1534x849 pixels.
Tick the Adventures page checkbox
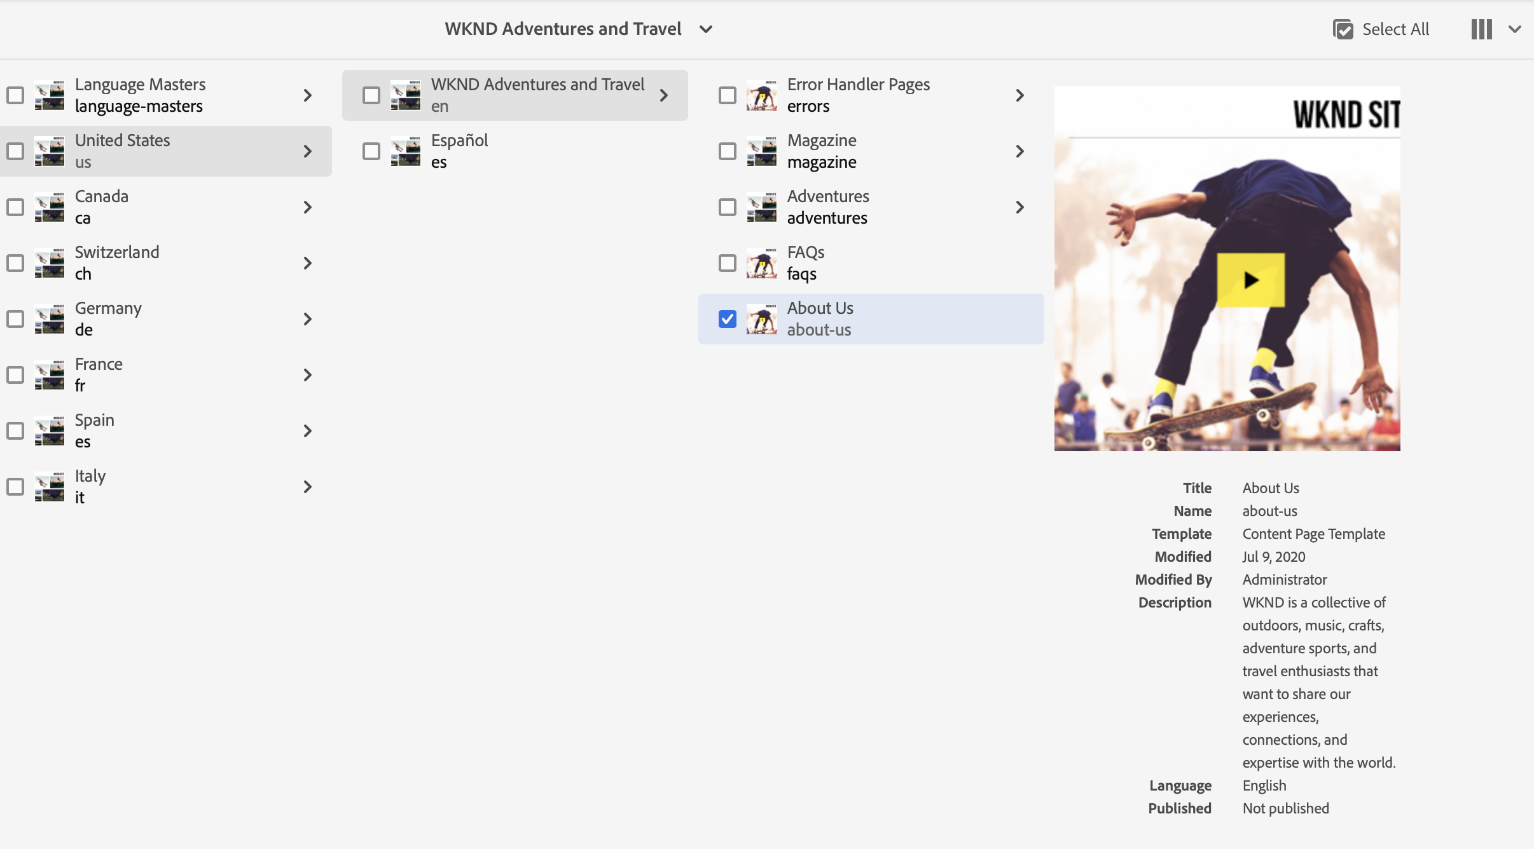click(x=727, y=207)
